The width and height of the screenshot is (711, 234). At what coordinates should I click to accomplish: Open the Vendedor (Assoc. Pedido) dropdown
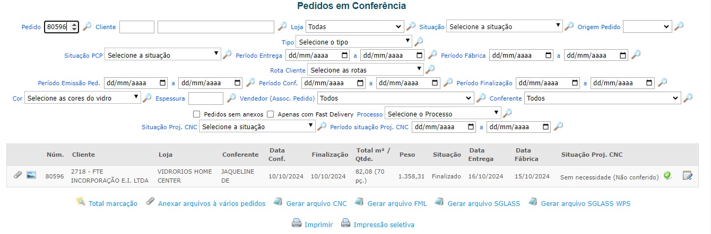tap(395, 98)
